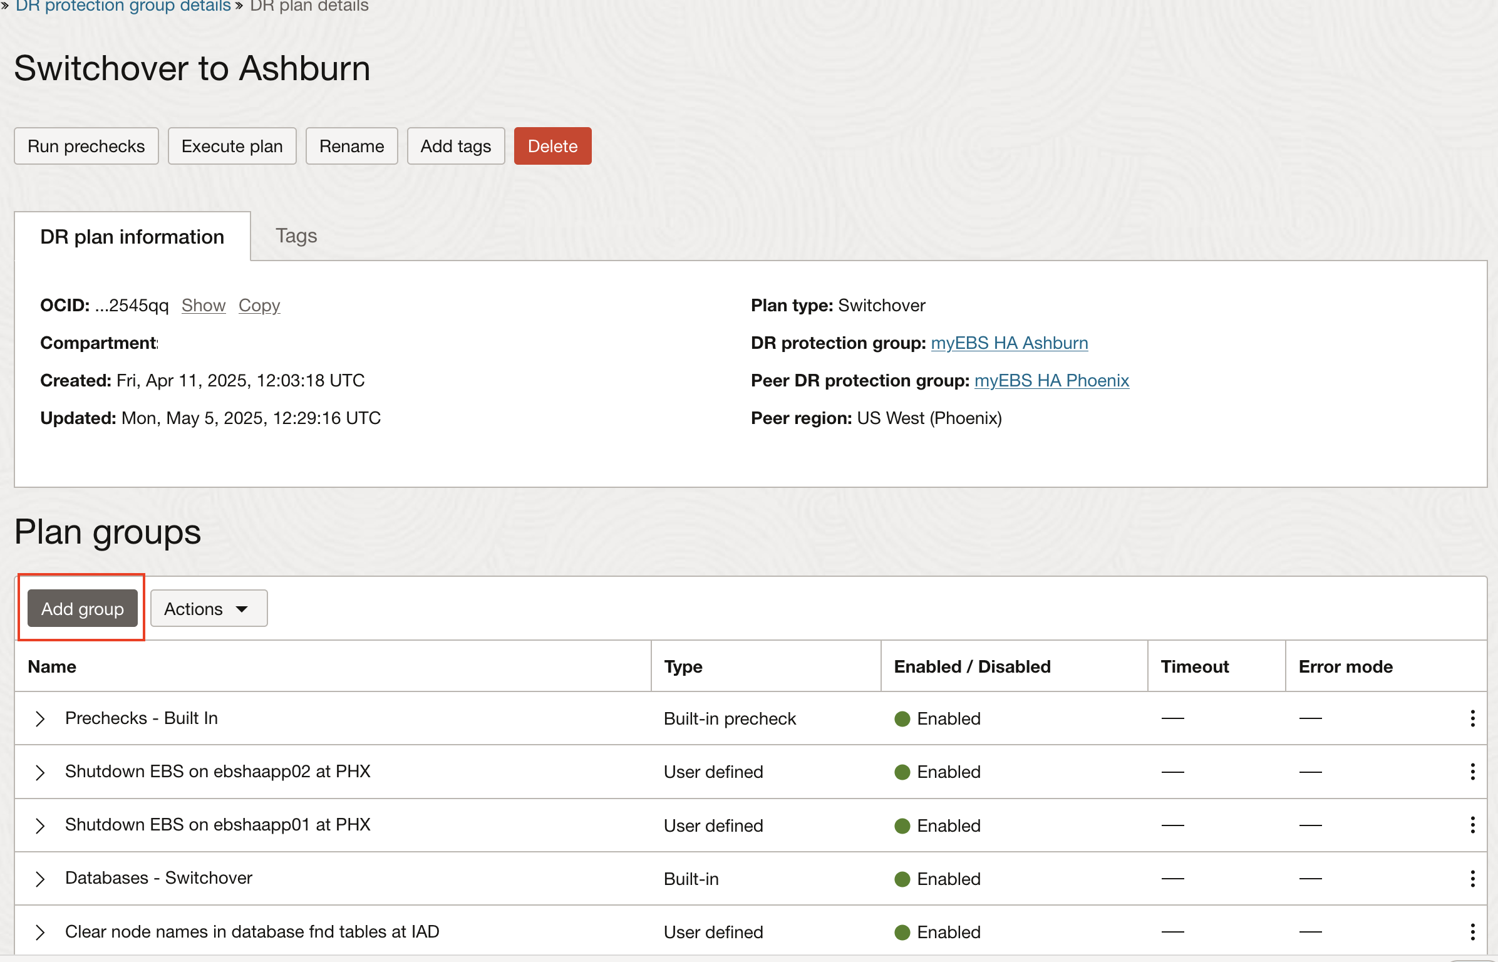Expand Prechecks - Built In group
1498x962 pixels.
click(40, 718)
